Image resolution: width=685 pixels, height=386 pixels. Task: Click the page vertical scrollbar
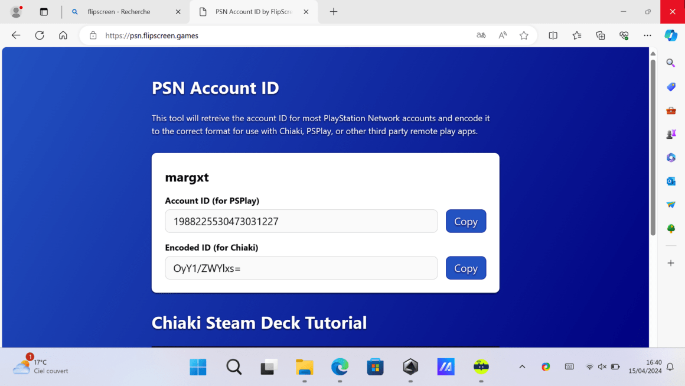point(653,147)
